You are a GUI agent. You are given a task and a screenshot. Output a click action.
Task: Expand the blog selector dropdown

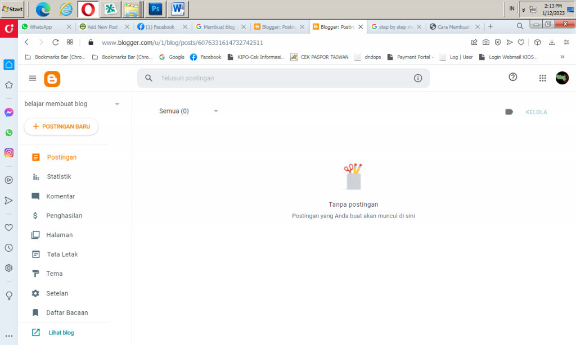click(117, 104)
